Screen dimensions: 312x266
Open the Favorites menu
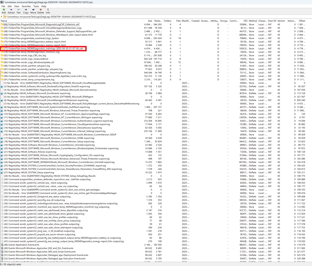tap(26, 6)
